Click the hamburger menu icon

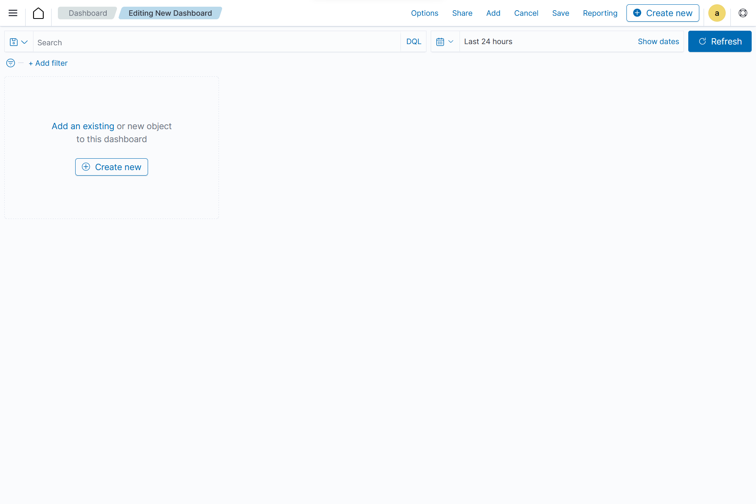coord(13,12)
